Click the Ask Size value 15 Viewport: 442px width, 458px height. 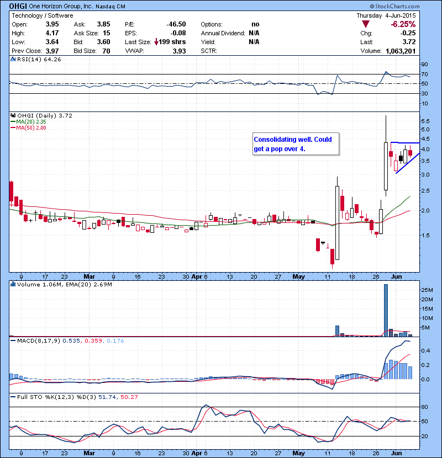click(107, 33)
